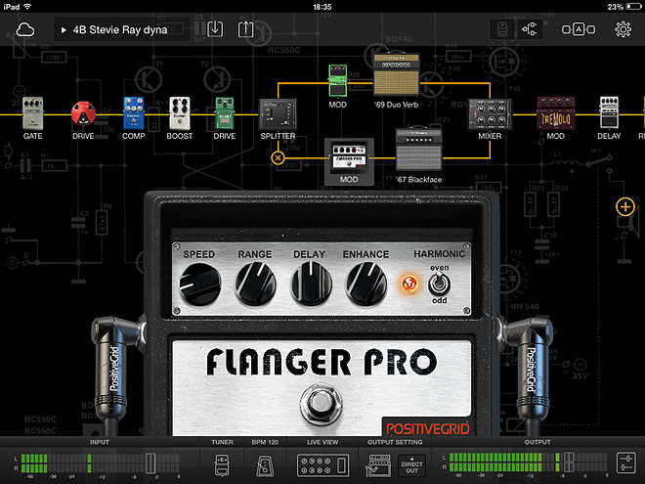
Task: Add an effect with the yellow plus button
Action: click(625, 206)
